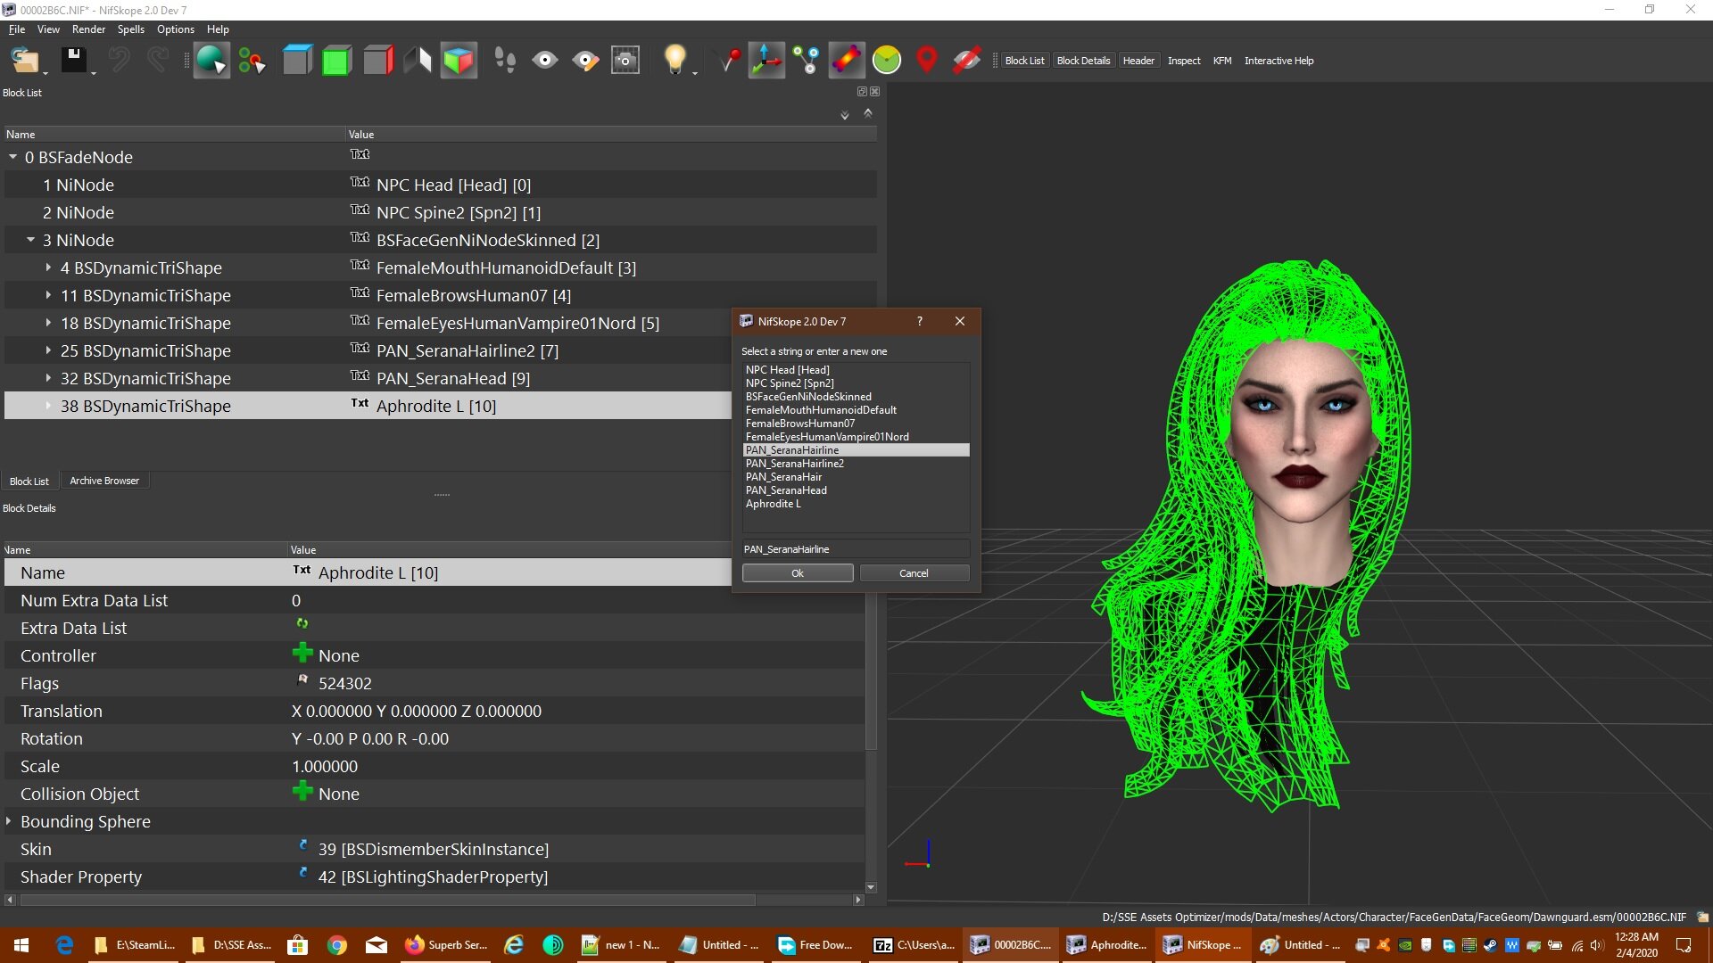The height and width of the screenshot is (963, 1713).
Task: Switch to top view cube
Action: pyautogui.click(x=297, y=61)
